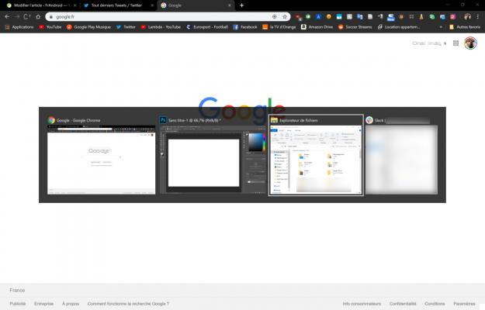Open the Google Play Musique bookmark
The image size is (485, 310).
tap(88, 27)
